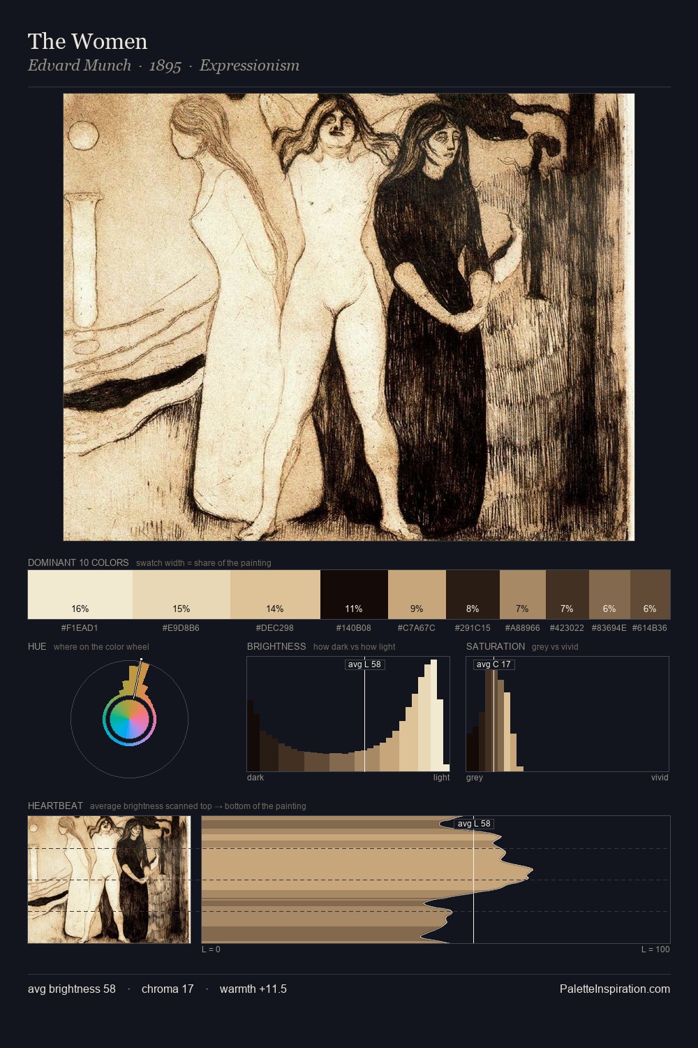Choose the #291C15 dark brown swatch
698x1048 pixels.
tap(473, 595)
